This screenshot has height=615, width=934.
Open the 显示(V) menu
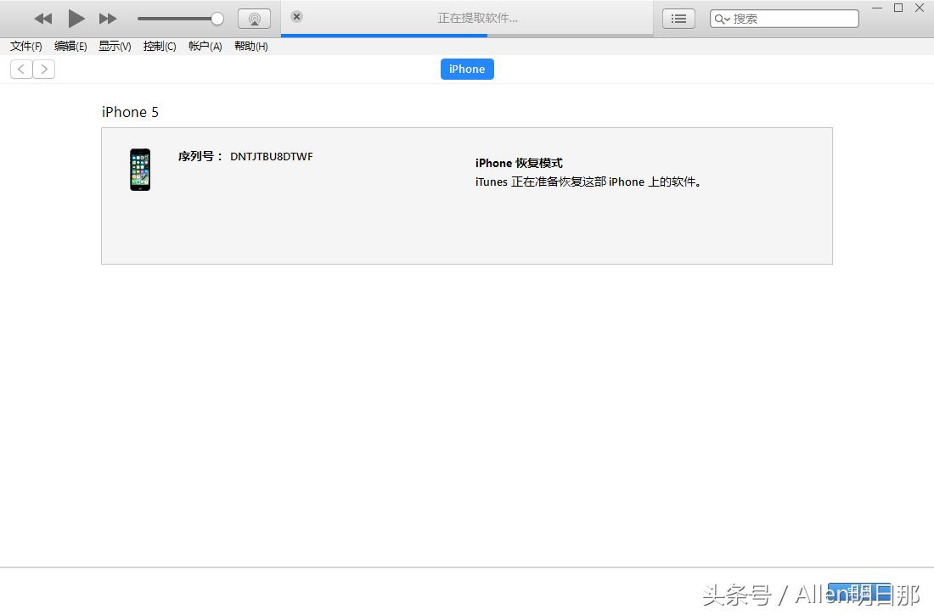tap(115, 46)
